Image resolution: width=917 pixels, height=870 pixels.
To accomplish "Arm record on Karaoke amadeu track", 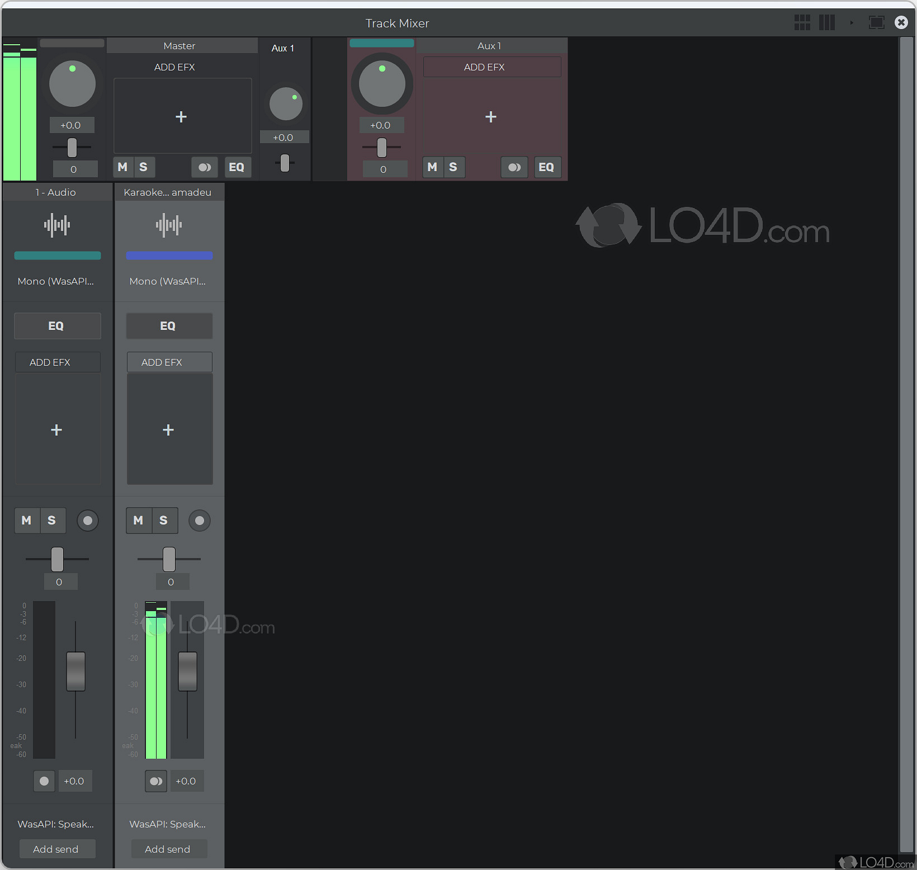I will click(x=200, y=521).
